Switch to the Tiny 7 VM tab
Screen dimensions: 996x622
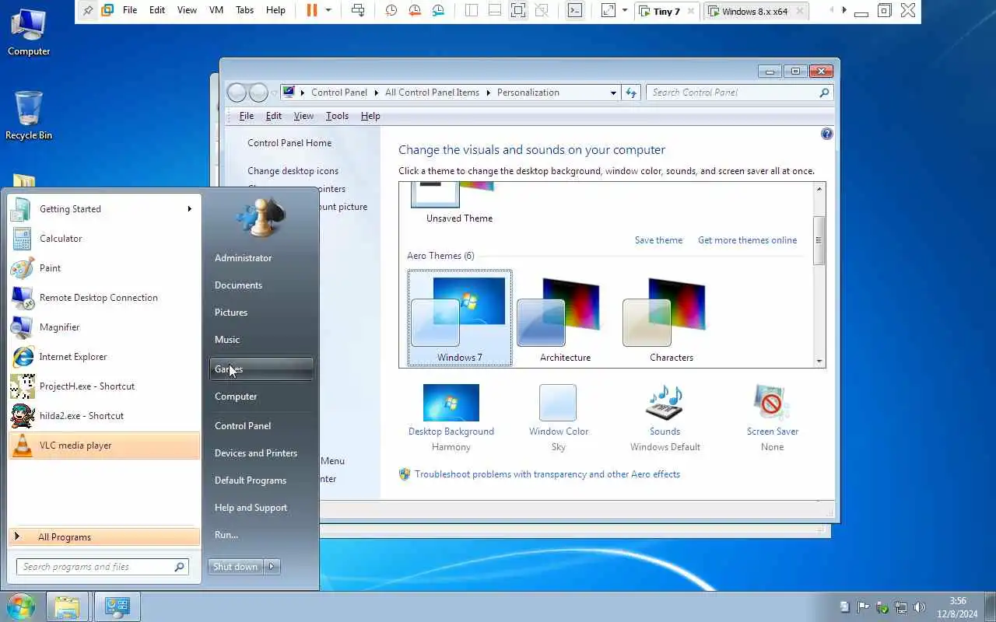coord(667,11)
